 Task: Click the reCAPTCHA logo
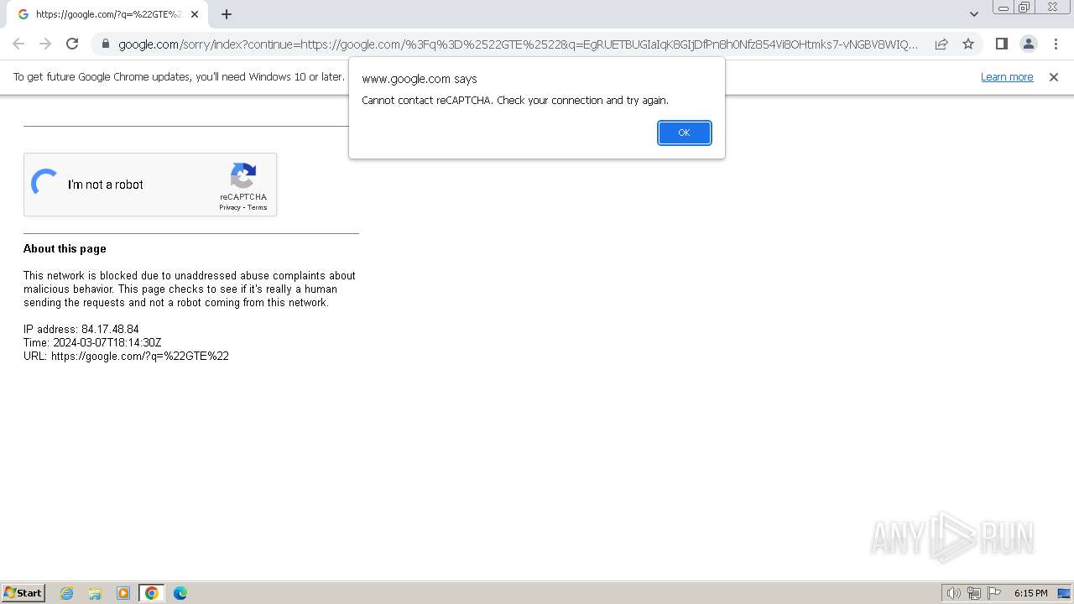243,175
